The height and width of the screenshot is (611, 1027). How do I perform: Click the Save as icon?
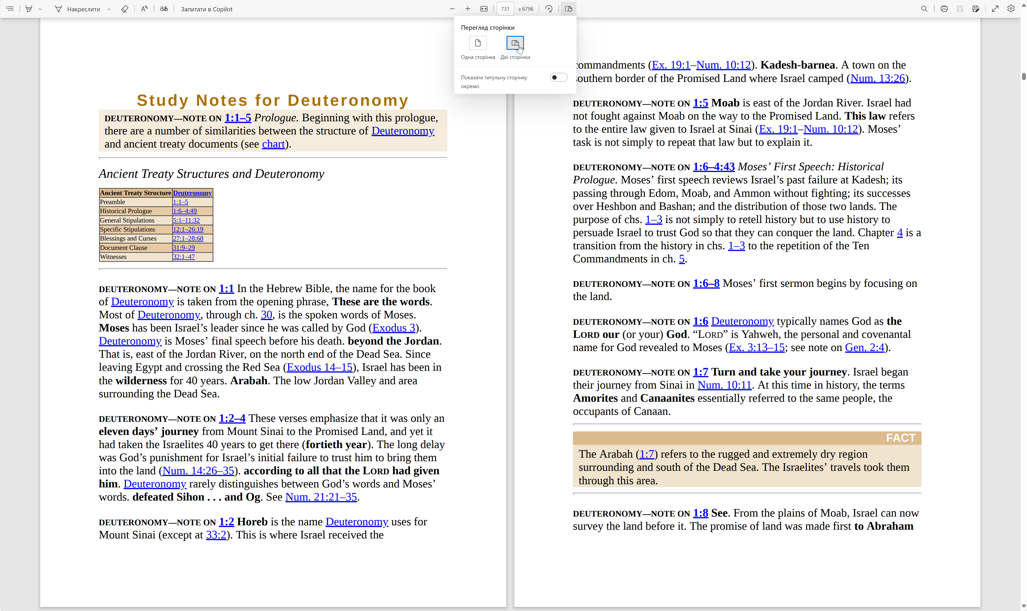pyautogui.click(x=975, y=9)
